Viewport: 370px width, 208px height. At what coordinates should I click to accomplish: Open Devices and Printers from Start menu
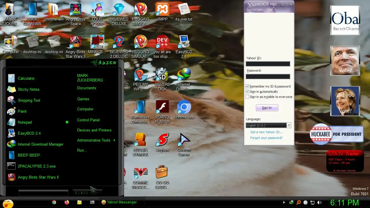coord(94,130)
